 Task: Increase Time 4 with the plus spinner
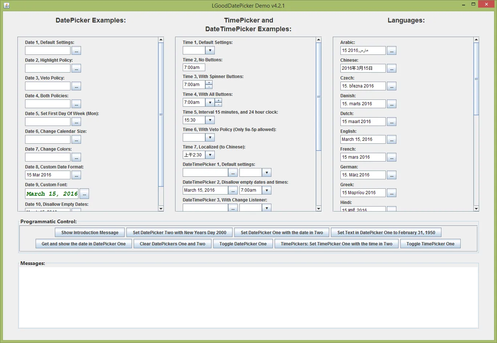tap(218, 100)
